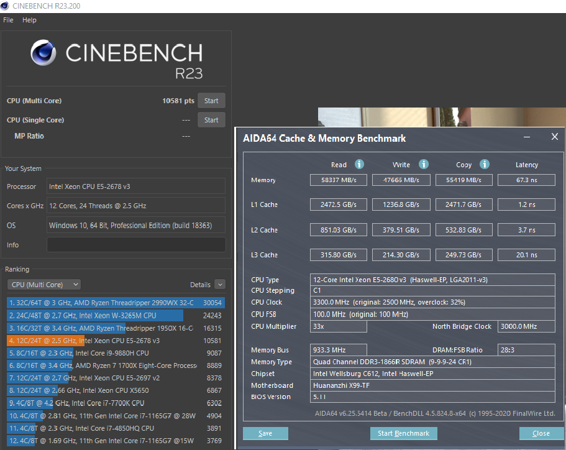Click the Cinebench R23 sphere logo
Image resolution: width=566 pixels, height=450 pixels.
coord(43,52)
